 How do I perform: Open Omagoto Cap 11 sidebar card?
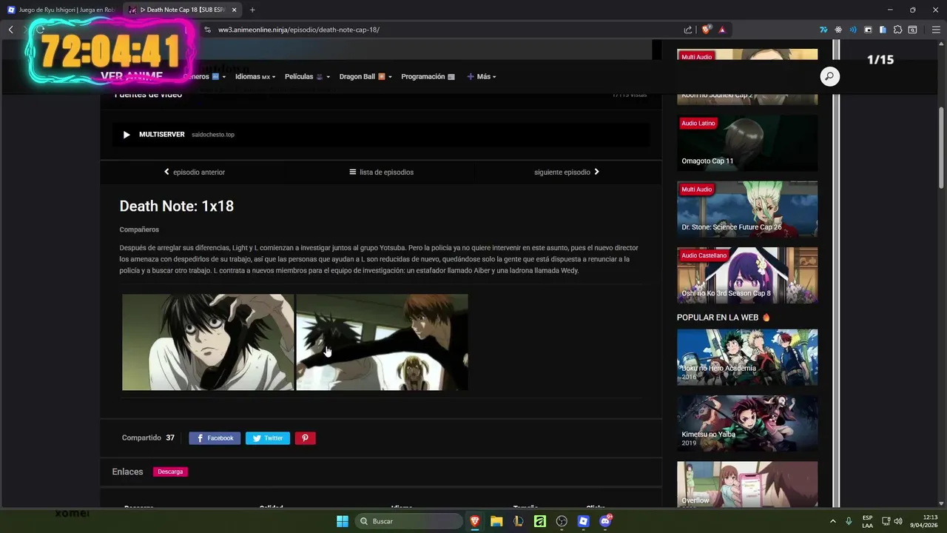(x=747, y=142)
